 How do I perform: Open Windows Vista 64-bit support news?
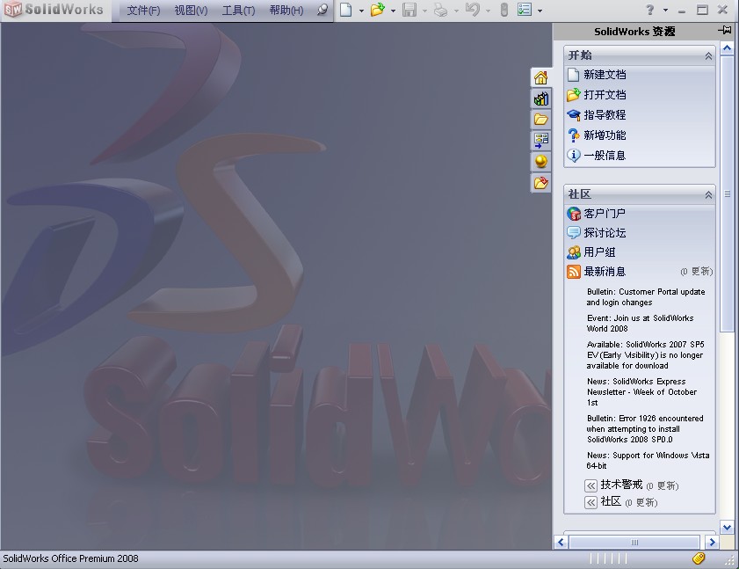[x=648, y=461]
